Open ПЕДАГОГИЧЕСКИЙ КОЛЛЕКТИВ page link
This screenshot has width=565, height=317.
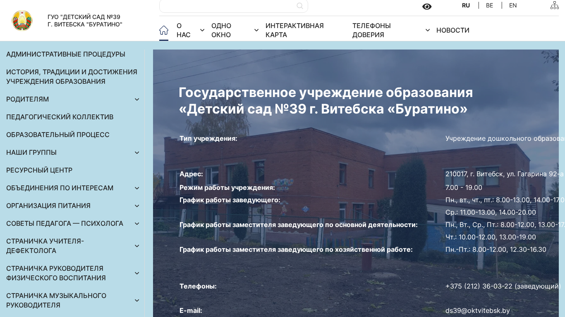pyautogui.click(x=60, y=117)
